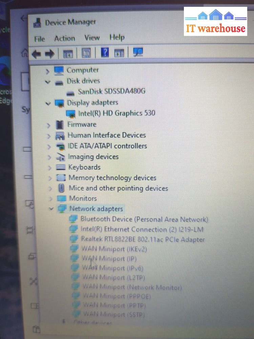
Task: Click the Bluetooth Device (Personal Area Network) entry
Action: 144,219
